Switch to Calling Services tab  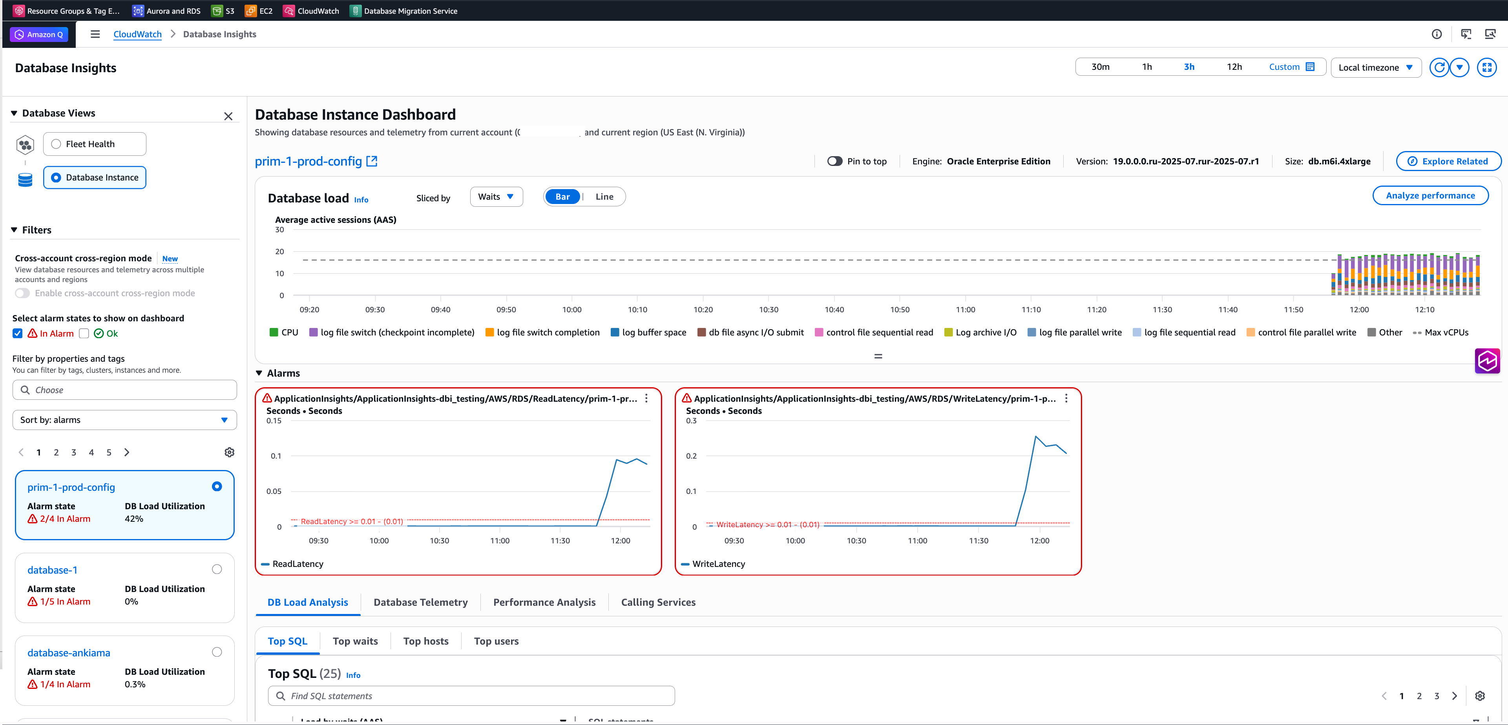click(658, 602)
